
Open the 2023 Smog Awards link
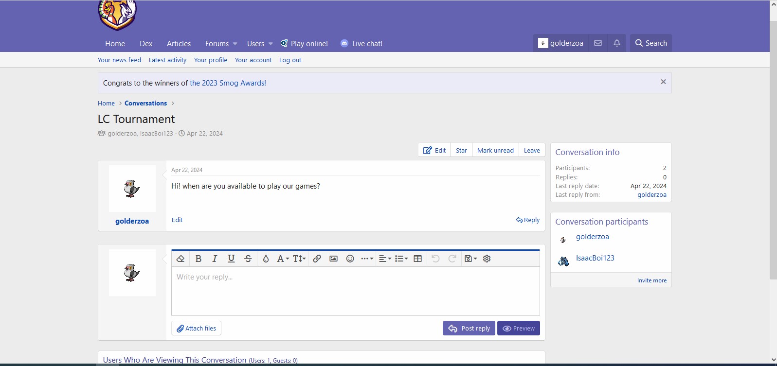tap(228, 83)
